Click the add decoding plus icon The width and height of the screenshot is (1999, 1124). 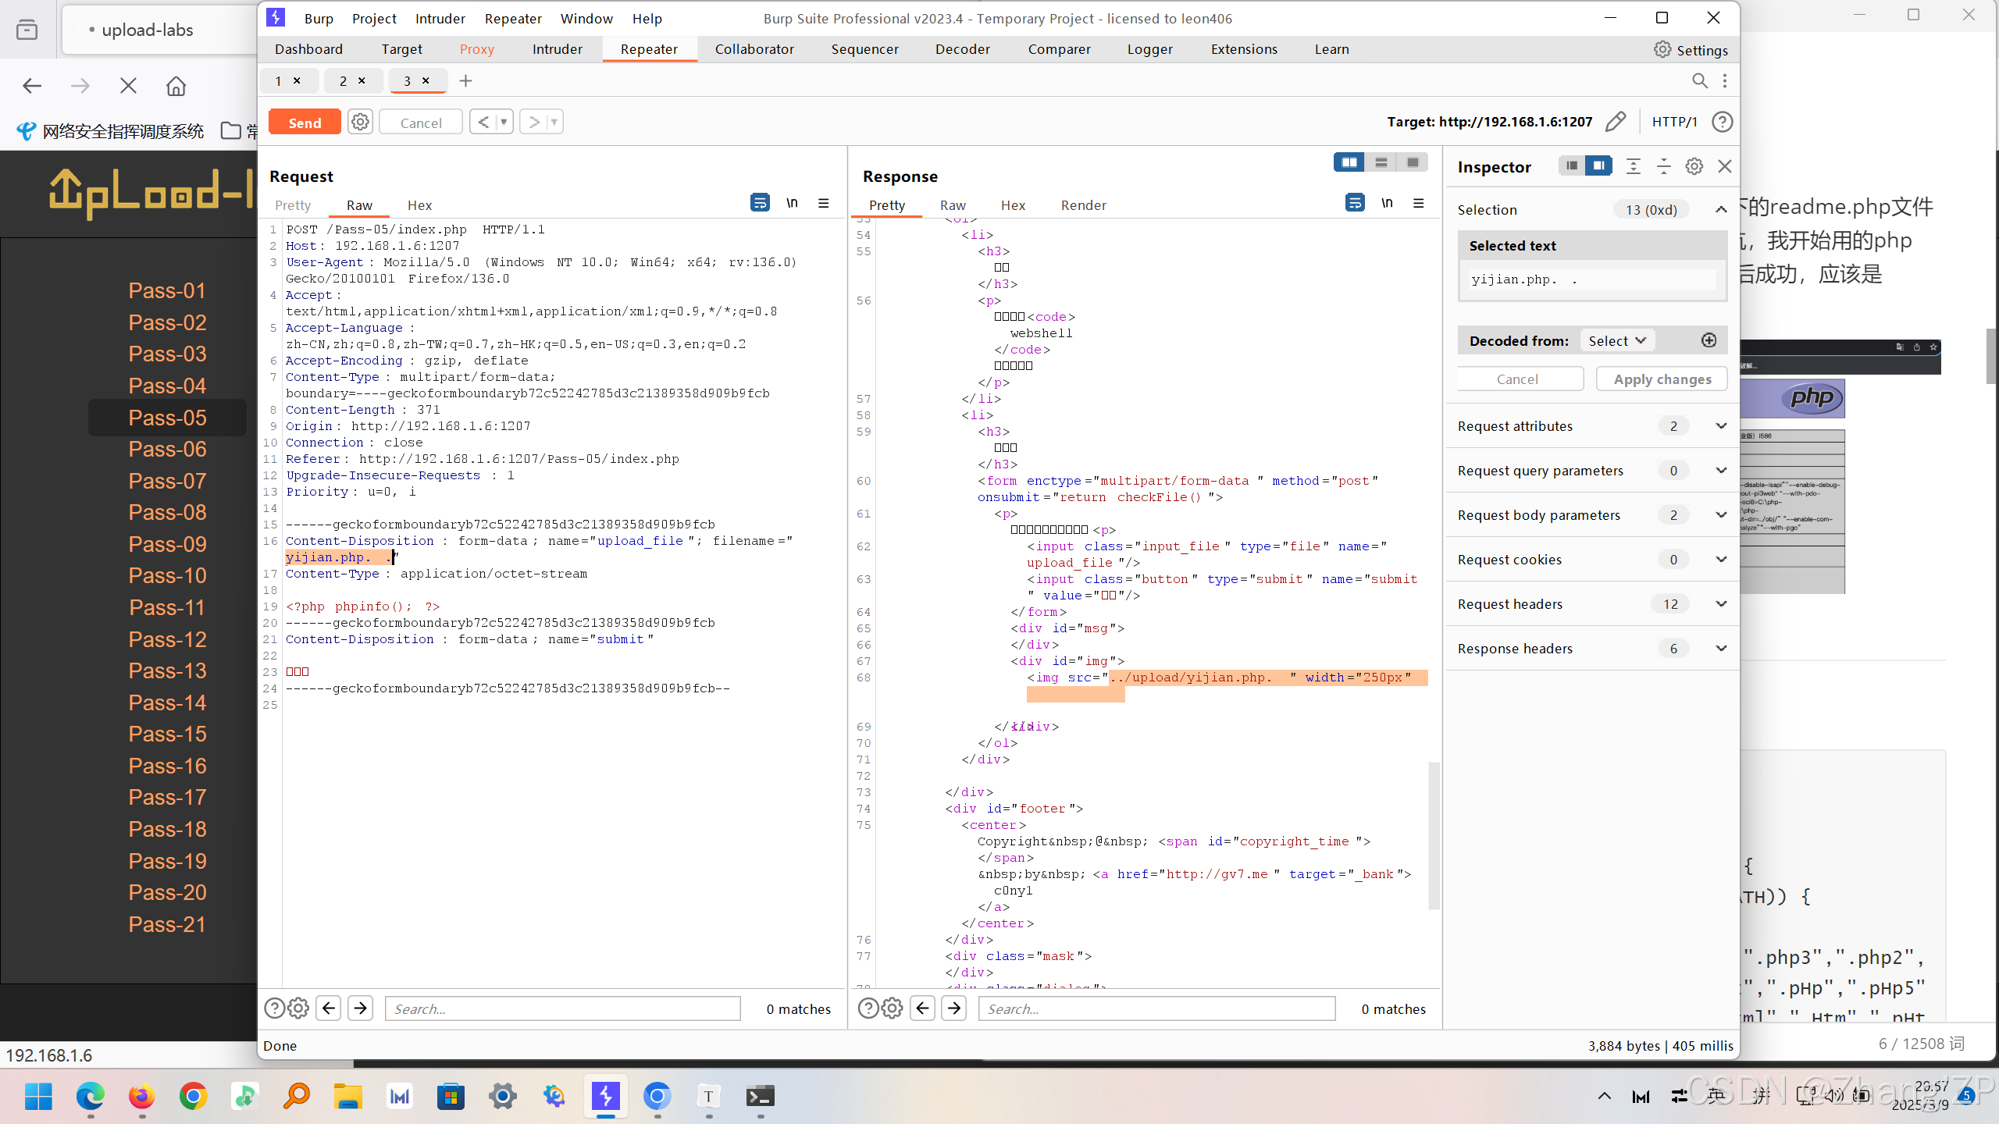(x=1709, y=340)
